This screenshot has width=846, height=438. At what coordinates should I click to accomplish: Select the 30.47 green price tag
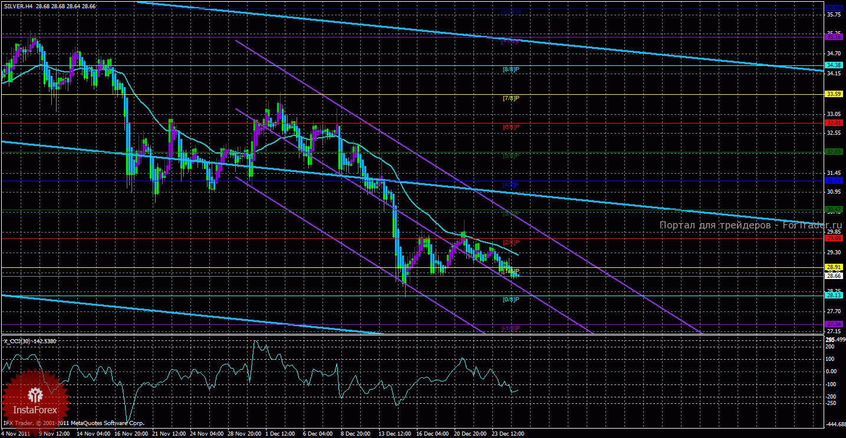[834, 209]
